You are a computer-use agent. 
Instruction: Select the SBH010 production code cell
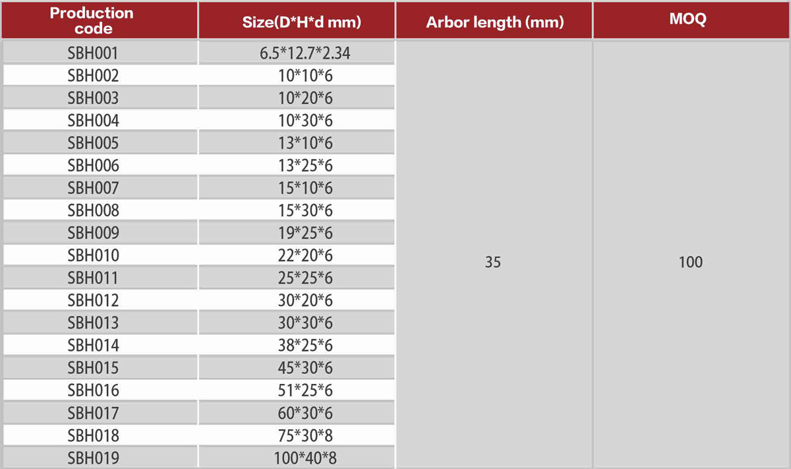(x=93, y=255)
